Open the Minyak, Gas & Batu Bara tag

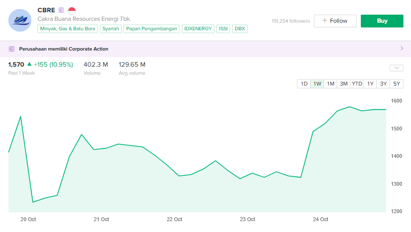pos(68,29)
